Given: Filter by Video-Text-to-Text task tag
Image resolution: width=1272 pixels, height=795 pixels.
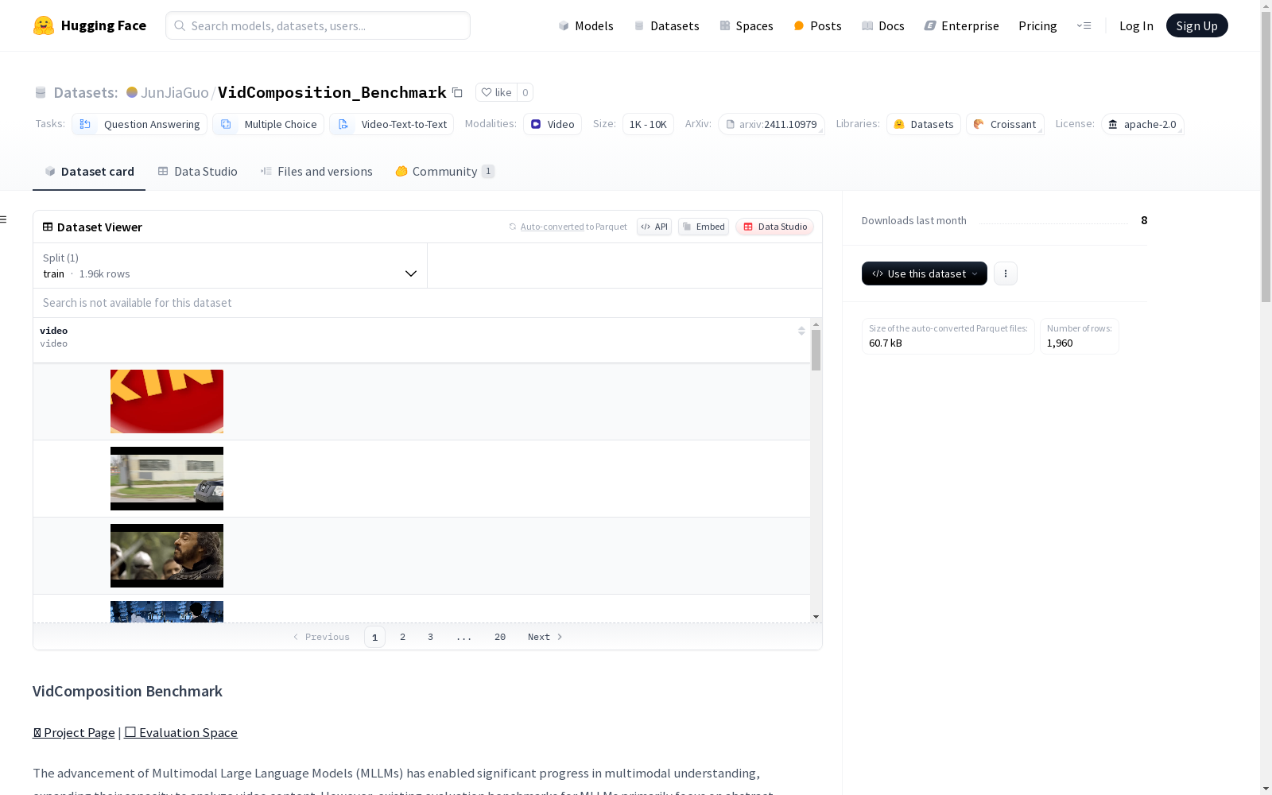Looking at the screenshot, I should pos(392,124).
